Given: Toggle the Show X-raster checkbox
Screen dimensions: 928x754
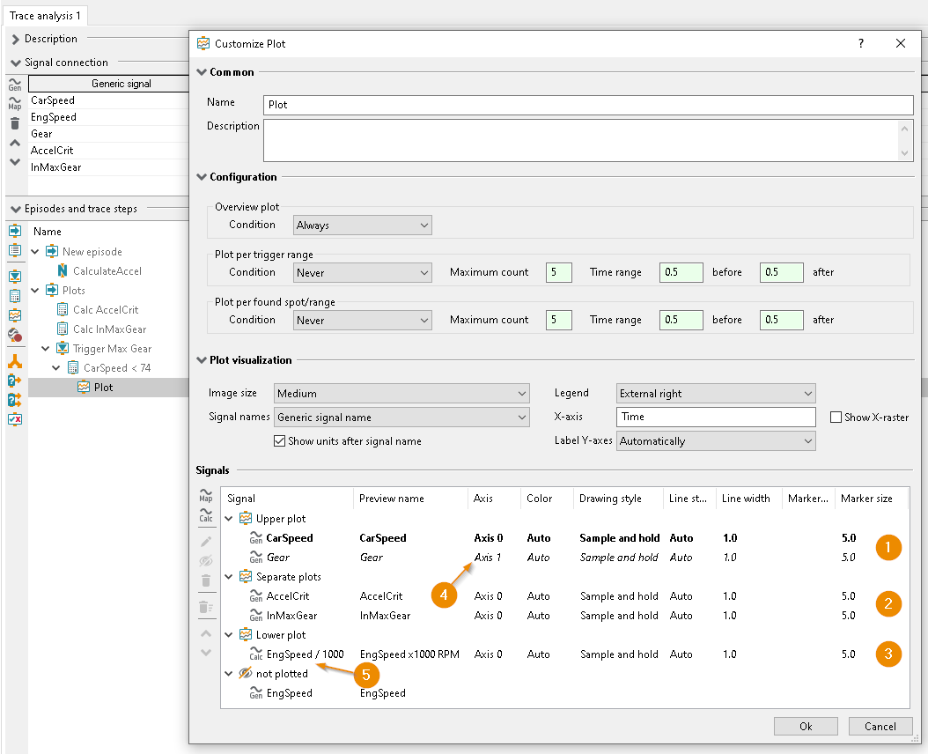Looking at the screenshot, I should [x=836, y=417].
